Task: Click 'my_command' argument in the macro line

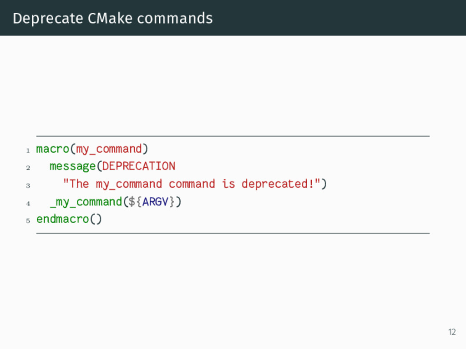Action: [x=109, y=149]
